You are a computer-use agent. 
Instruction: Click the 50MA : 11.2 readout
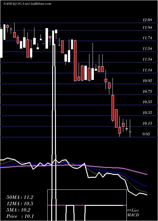20,197
